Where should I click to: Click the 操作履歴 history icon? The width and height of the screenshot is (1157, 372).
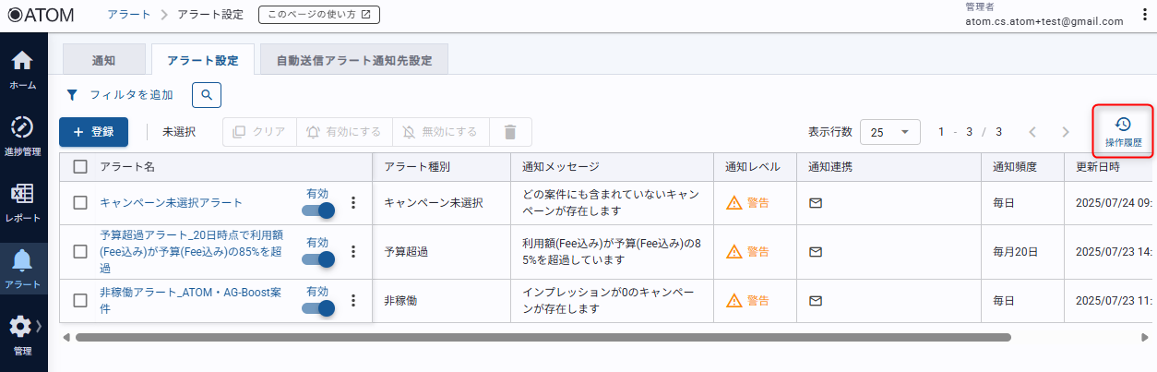pyautogui.click(x=1123, y=131)
